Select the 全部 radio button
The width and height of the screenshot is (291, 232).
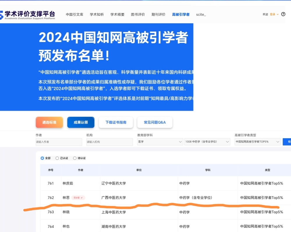tap(42, 158)
